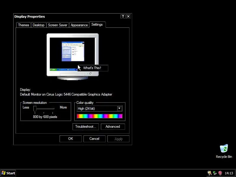Click the 'More' resolution label

click(63, 107)
